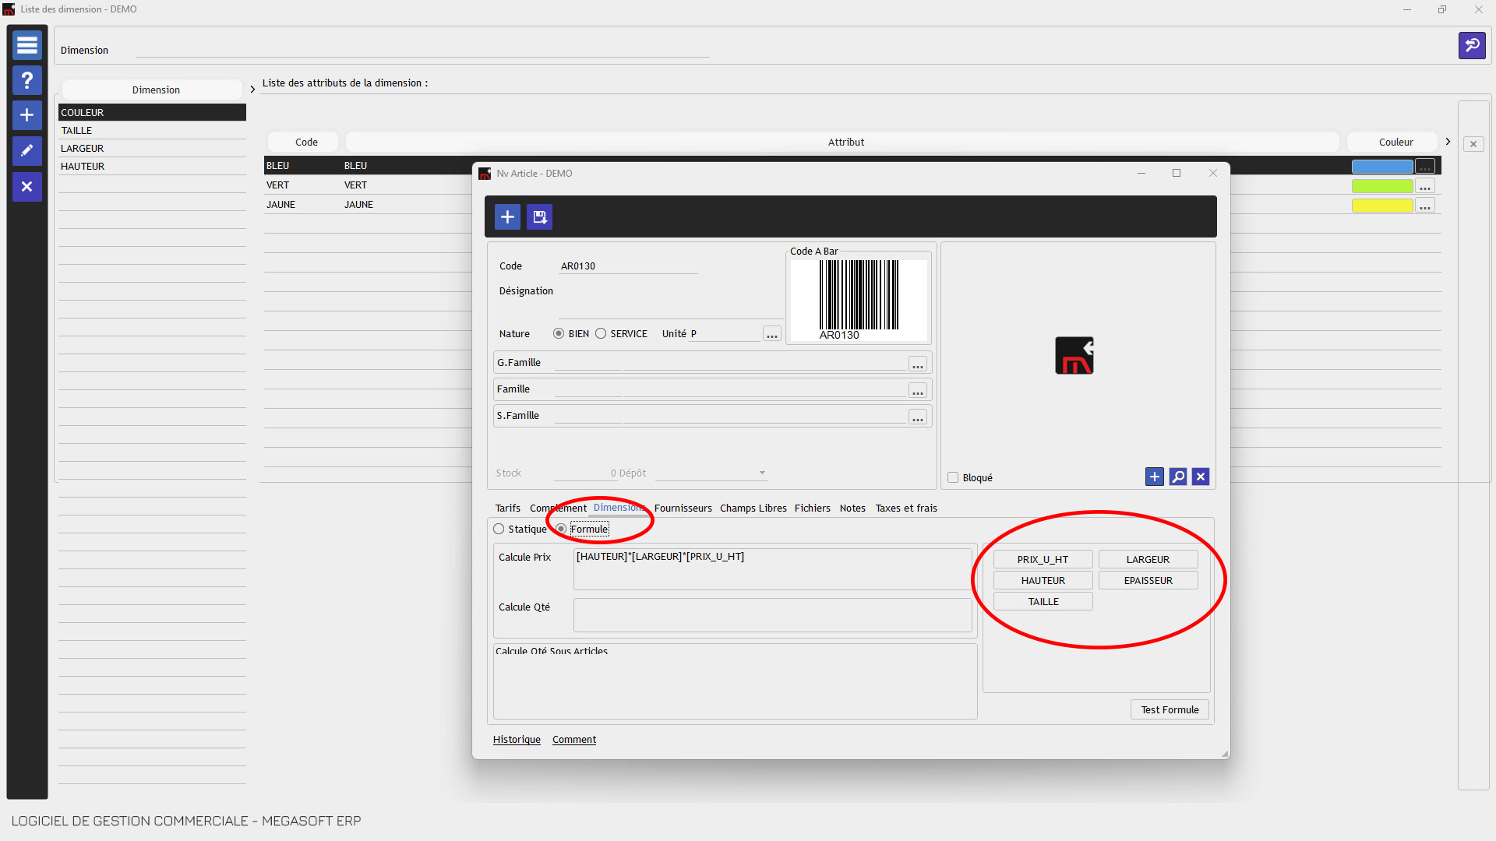The width and height of the screenshot is (1496, 841).
Task: Click the search icon at top right
Action: point(1472,46)
